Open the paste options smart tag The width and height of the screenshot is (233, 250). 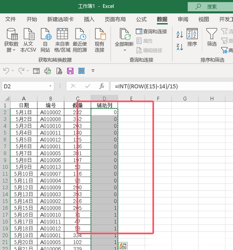123,246
